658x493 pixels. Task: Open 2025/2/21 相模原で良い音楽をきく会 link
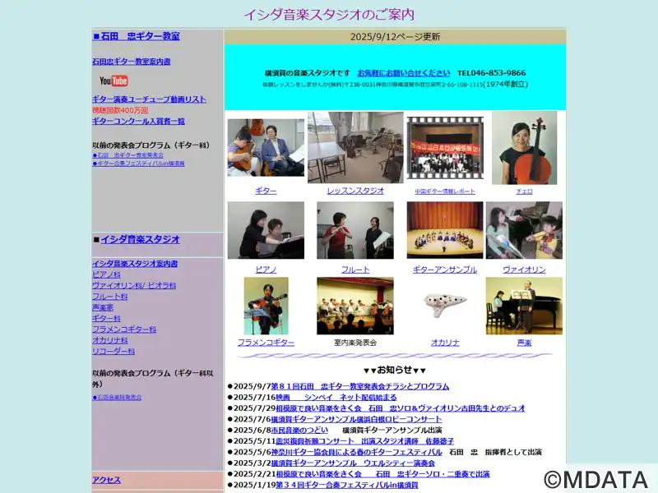click(x=382, y=474)
